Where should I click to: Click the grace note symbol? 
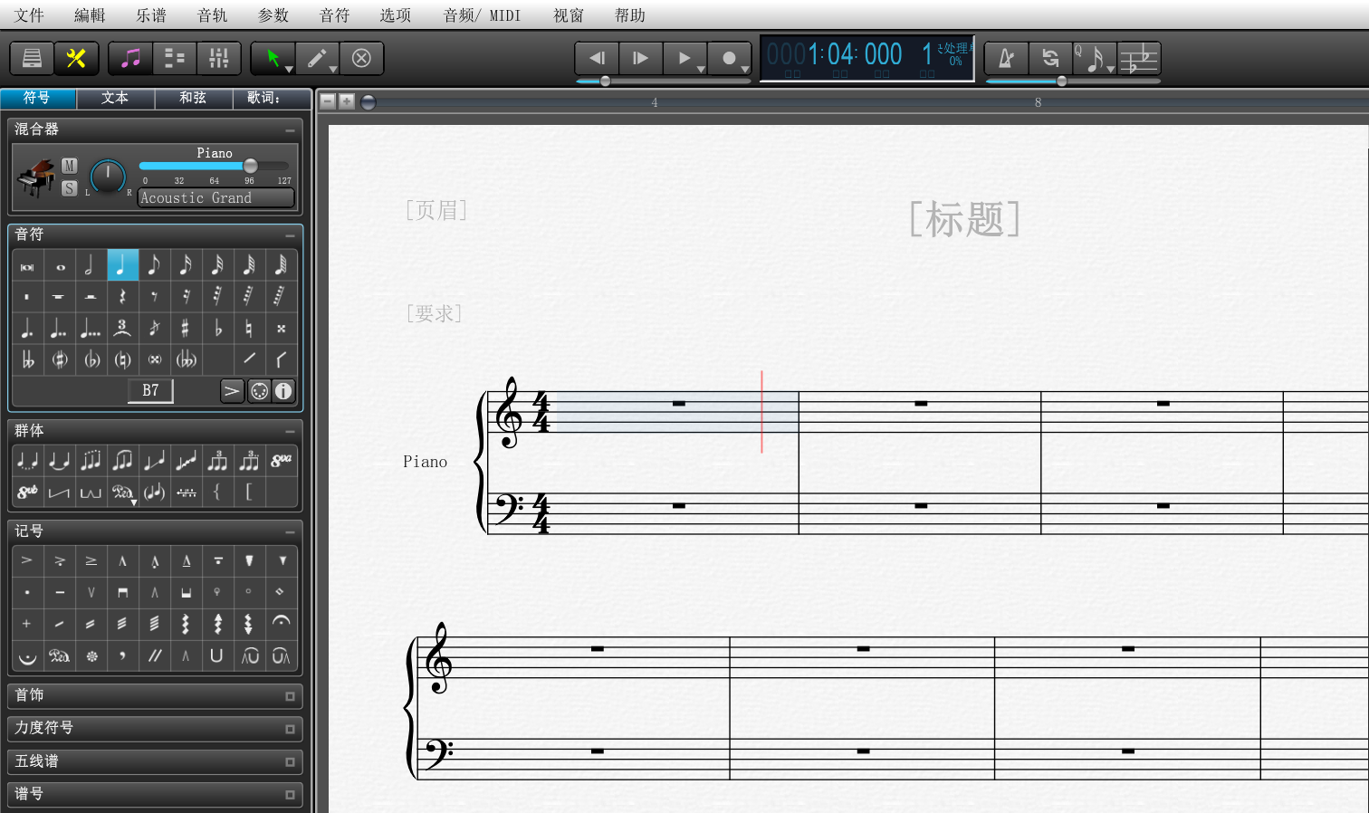[x=154, y=329]
